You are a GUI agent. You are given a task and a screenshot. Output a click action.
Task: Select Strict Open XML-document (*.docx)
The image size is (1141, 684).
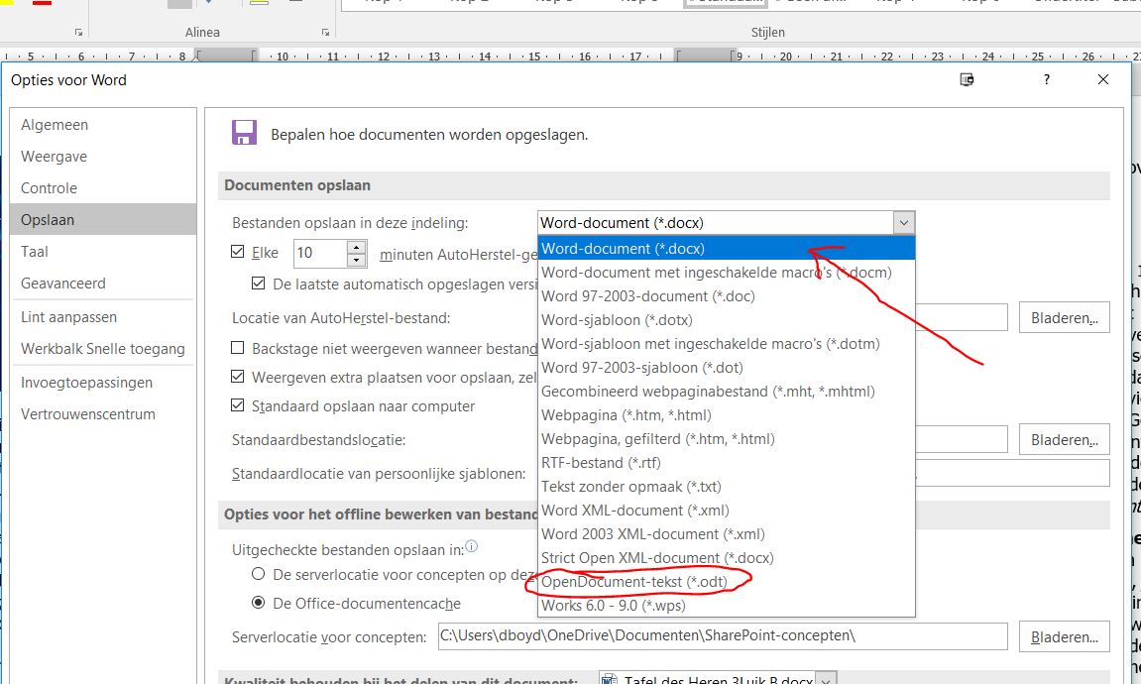coord(727,557)
